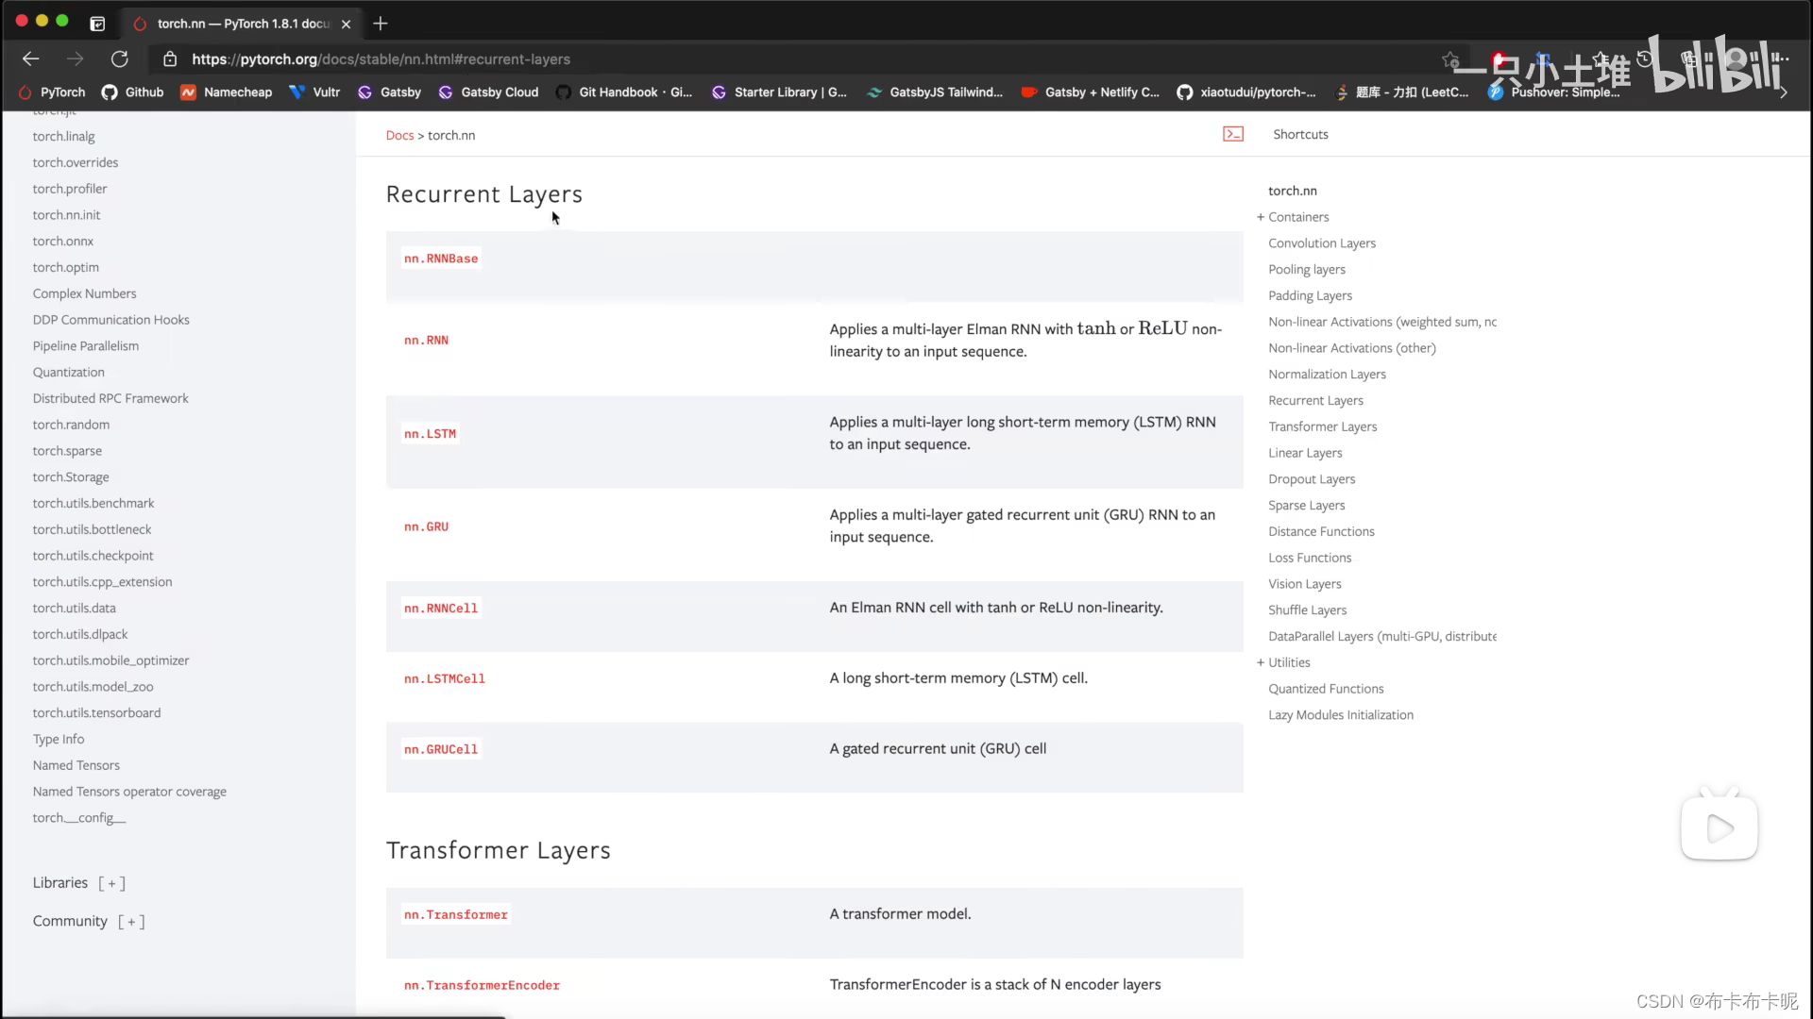Go to Transformer Layers in shortcuts
Viewport: 1813px width, 1019px height.
[x=1322, y=426]
